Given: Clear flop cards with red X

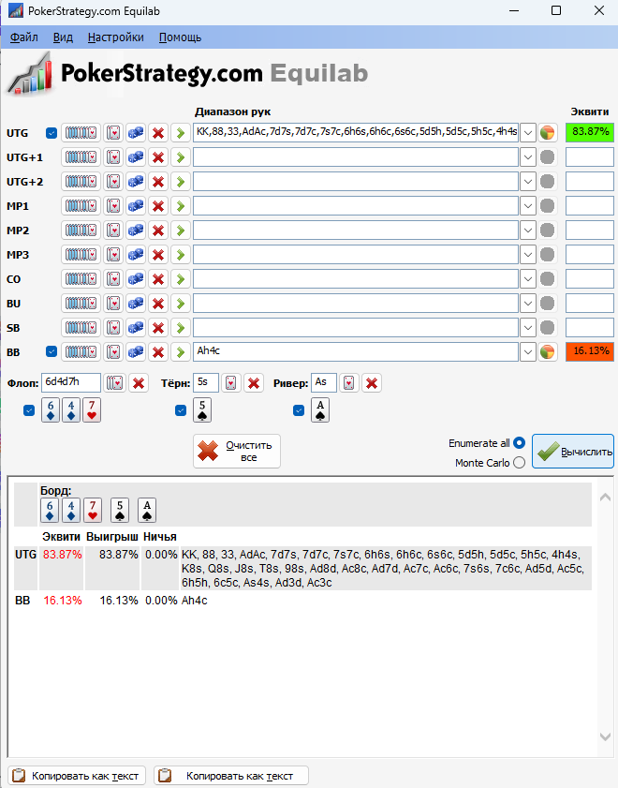Looking at the screenshot, I should coord(139,383).
